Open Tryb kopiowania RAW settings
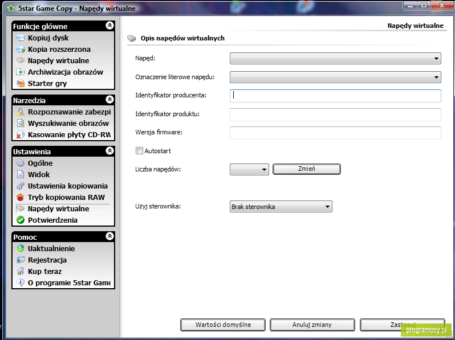455x340 pixels. tap(66, 198)
